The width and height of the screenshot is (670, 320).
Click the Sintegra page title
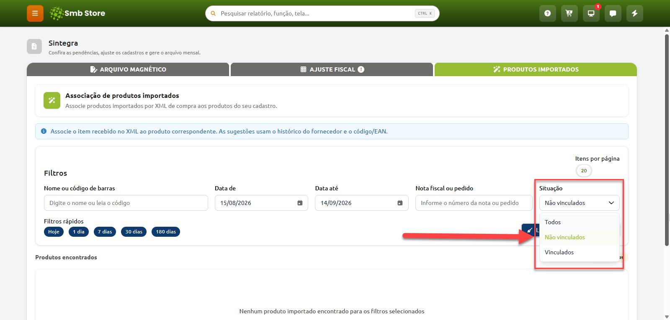tap(63, 43)
